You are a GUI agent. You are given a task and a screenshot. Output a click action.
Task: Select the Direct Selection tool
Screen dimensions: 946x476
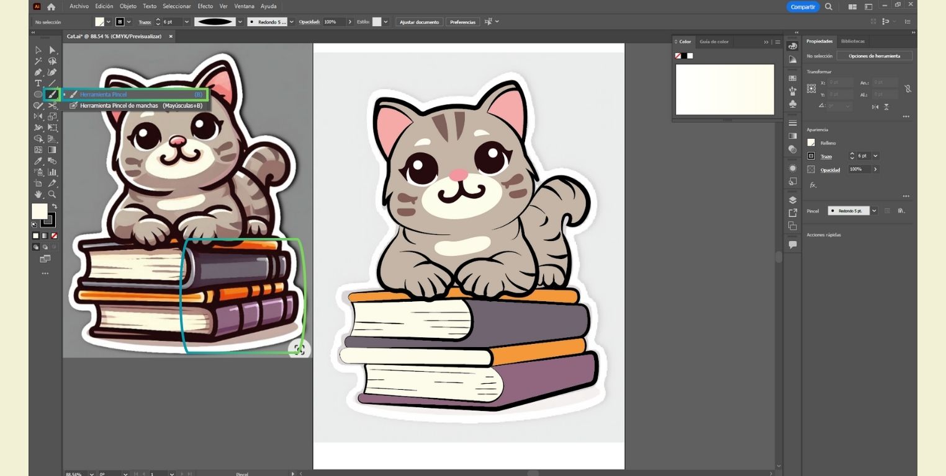52,50
